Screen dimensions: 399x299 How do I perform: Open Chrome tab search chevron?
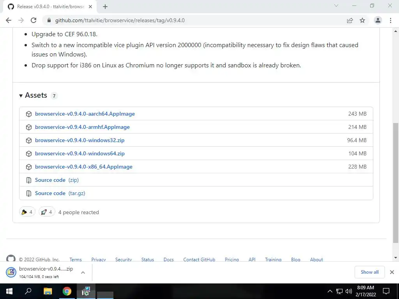click(x=336, y=5)
